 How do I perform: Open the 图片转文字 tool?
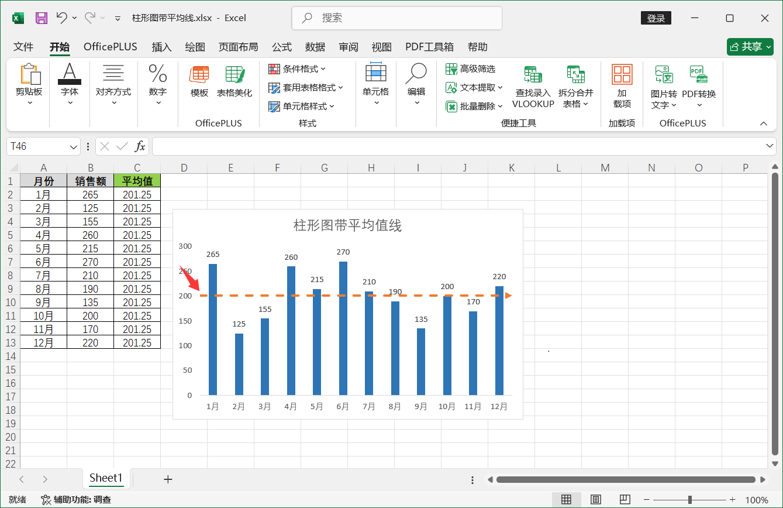point(664,87)
